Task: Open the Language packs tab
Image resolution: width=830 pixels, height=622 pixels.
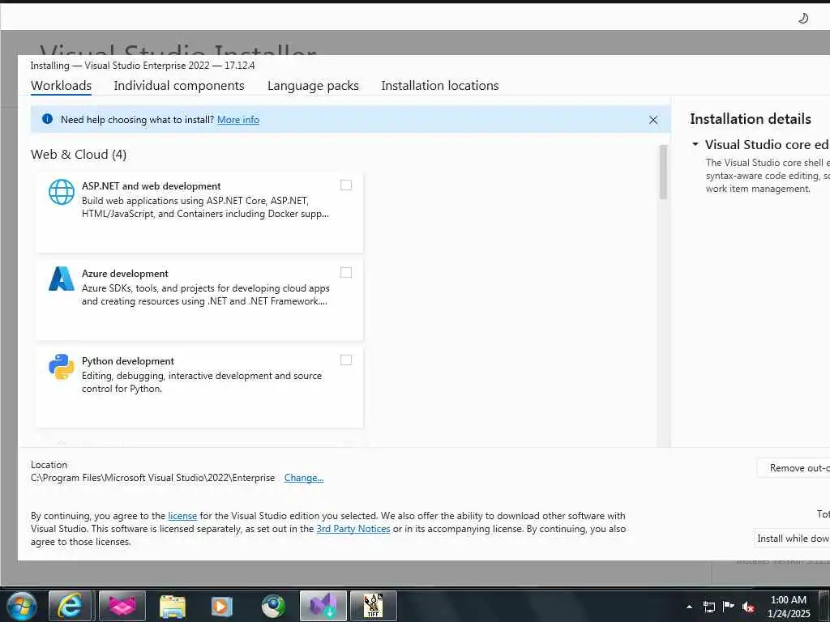Action: pos(313,86)
